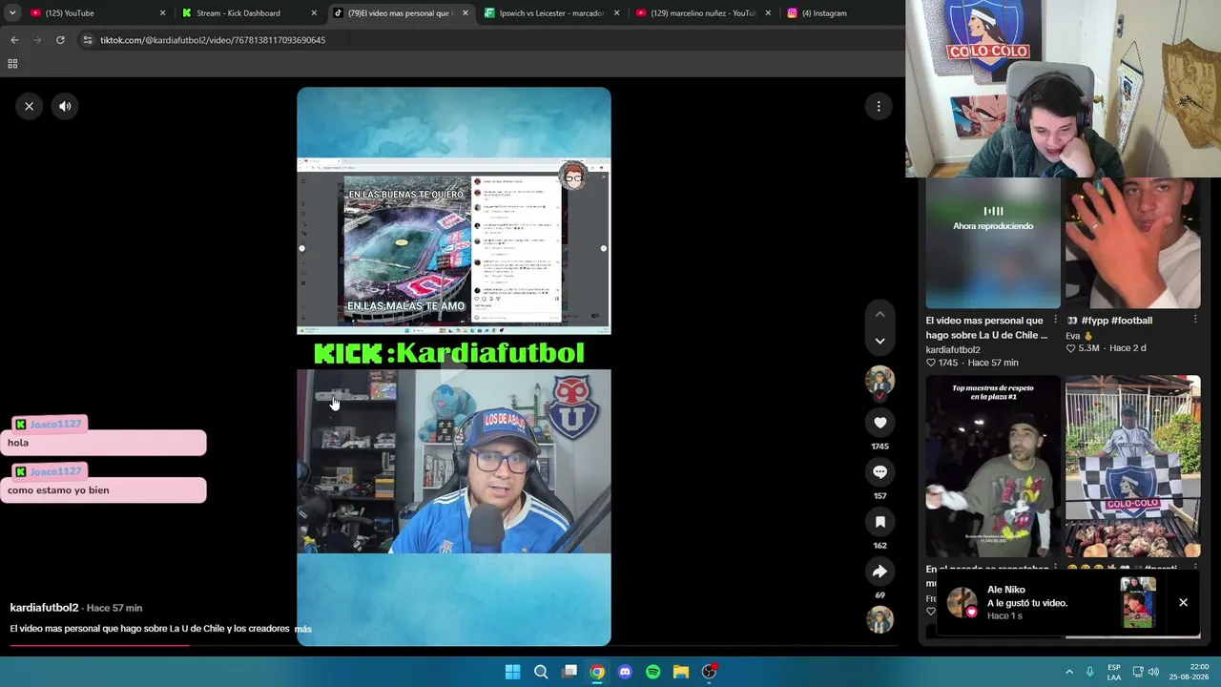Image resolution: width=1221 pixels, height=687 pixels.
Task: Open the kardiafutbol2 username under the video
Action: pyautogui.click(x=44, y=608)
